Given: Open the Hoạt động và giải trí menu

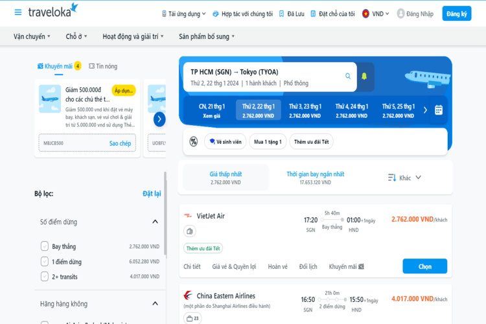Looking at the screenshot, I should tap(133, 36).
